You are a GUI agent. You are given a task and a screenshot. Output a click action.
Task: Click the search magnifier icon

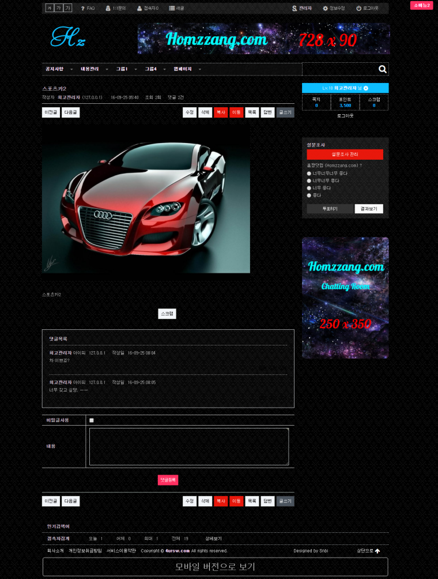click(x=382, y=69)
